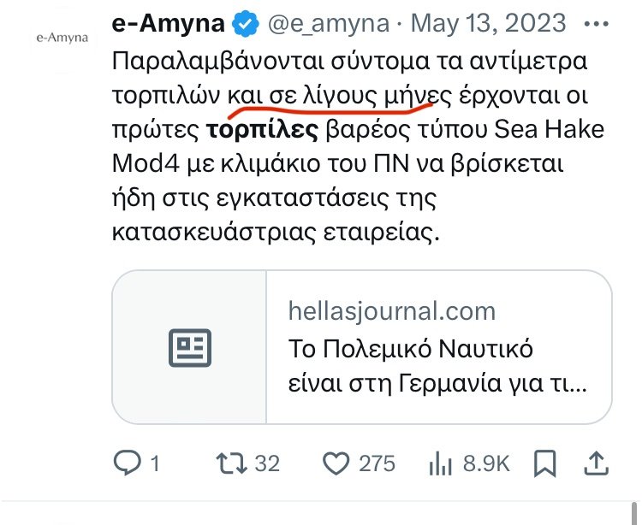Open the hellasjournal.com domain link
642x525 pixels.
391,310
